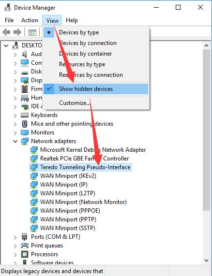Click the mouse icon beside Mice and other pointing devices
The height and width of the screenshot is (276, 212).
pyautogui.click(x=25, y=124)
